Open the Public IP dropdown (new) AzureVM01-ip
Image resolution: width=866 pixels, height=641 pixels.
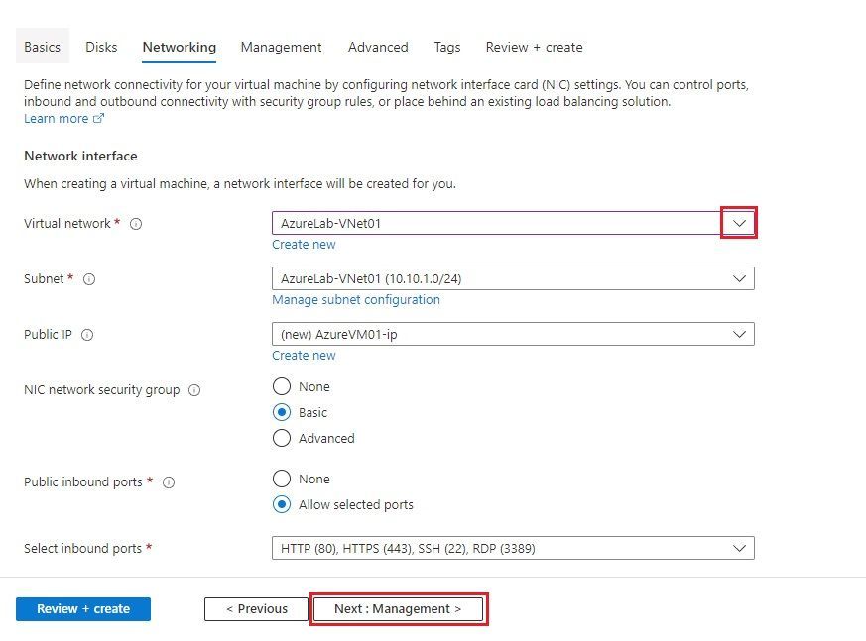513,334
